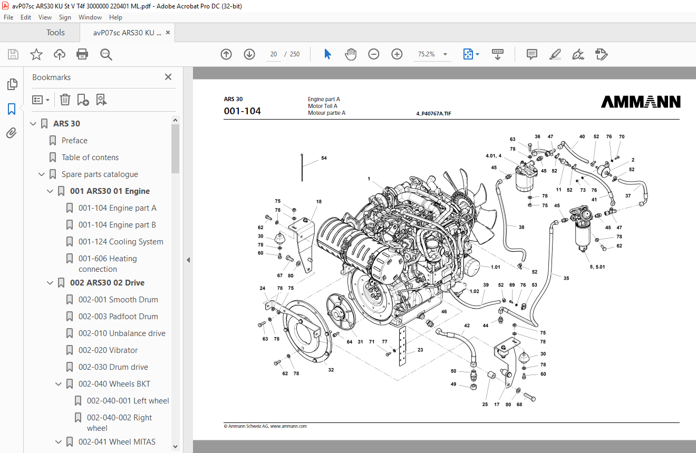Go to 002-001 Smooth Drum bookmark
The height and width of the screenshot is (453, 696).
point(118,300)
